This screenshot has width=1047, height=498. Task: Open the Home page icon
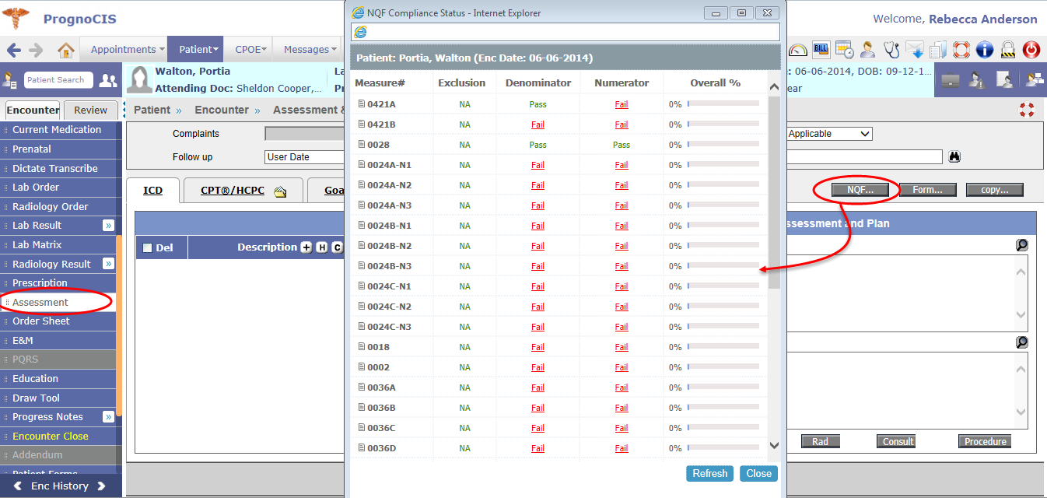tap(66, 50)
